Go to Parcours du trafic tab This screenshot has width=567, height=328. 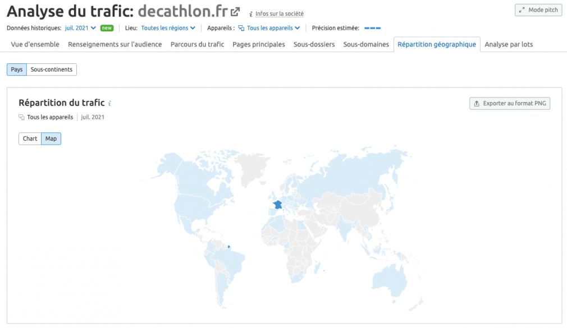[x=197, y=44]
